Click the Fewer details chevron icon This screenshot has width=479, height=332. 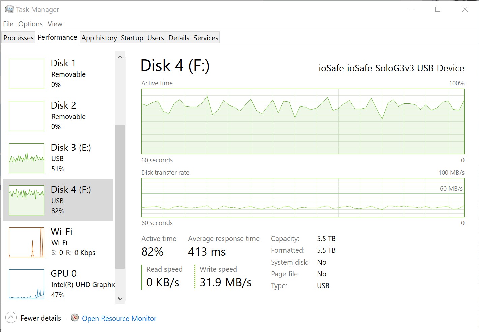click(x=11, y=318)
